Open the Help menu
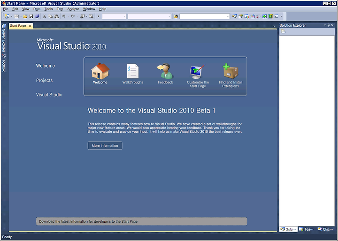This screenshot has height=241, width=338. pyautogui.click(x=103, y=9)
